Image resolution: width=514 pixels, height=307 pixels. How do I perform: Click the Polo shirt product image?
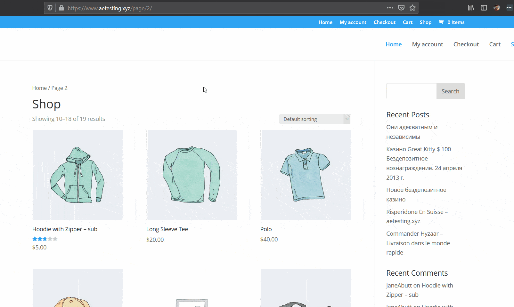306,175
